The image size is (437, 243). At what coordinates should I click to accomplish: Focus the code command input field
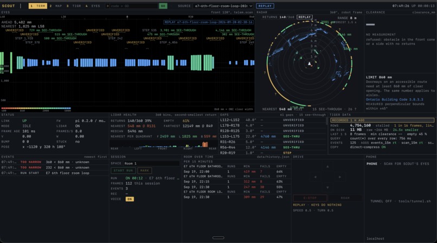click(134, 6)
